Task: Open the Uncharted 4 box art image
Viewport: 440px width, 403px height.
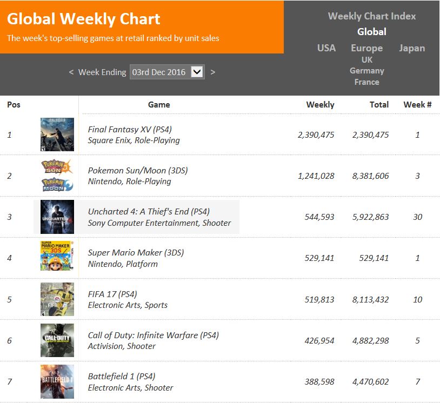Action: 57,217
